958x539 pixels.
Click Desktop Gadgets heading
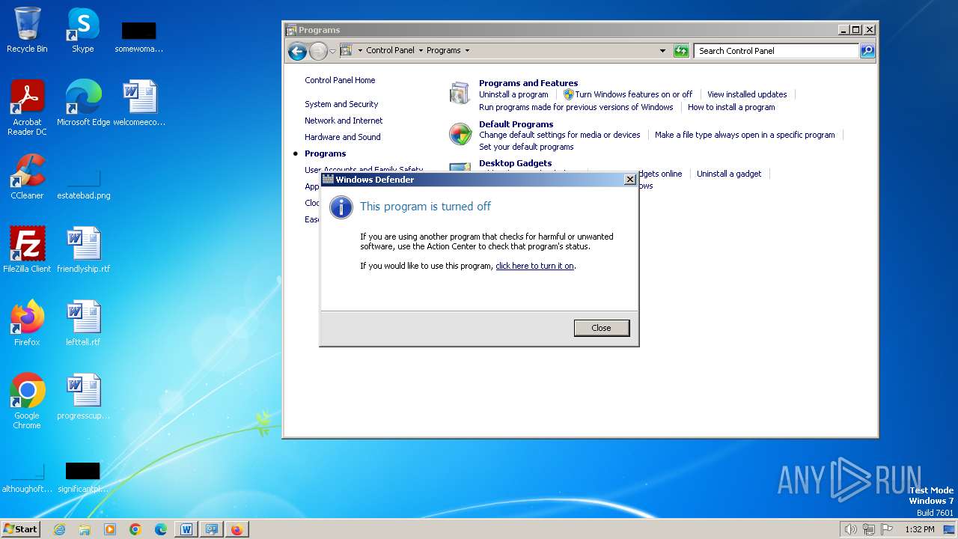[x=515, y=163]
